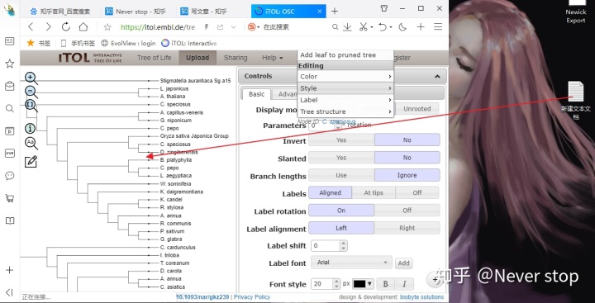Image resolution: width=595 pixels, height=303 pixels.
Task: Select Use for Branch lengths
Action: pos(341,175)
